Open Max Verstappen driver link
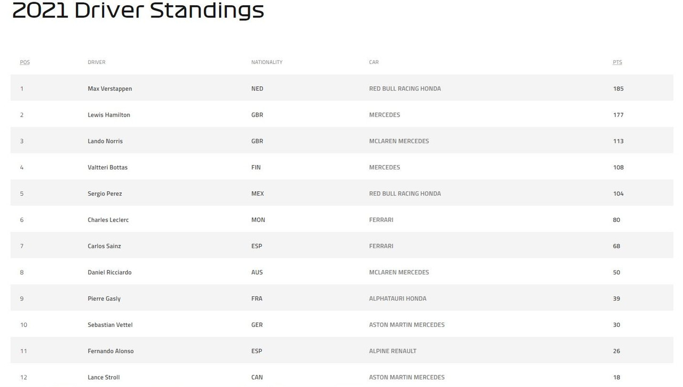 pyautogui.click(x=110, y=88)
